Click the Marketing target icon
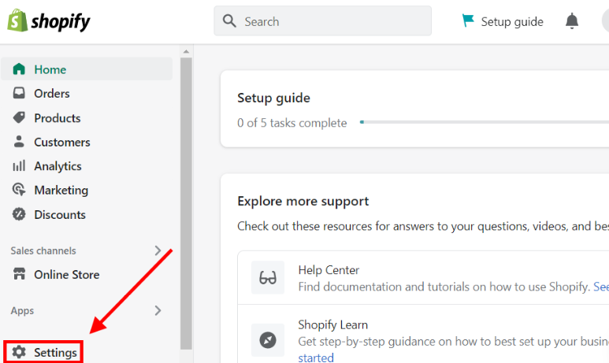This screenshot has width=609, height=363. click(x=19, y=190)
